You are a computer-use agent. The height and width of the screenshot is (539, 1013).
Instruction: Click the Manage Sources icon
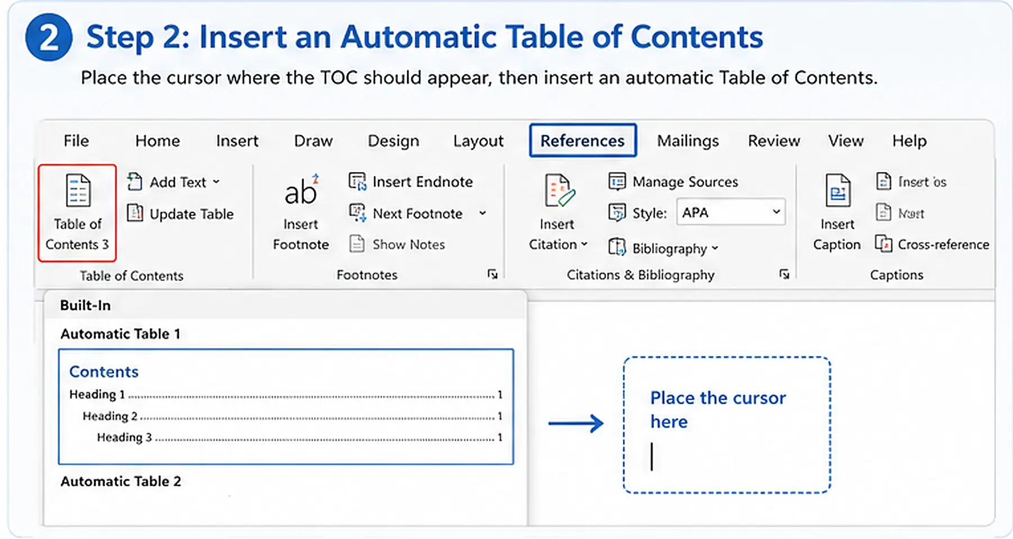(617, 181)
